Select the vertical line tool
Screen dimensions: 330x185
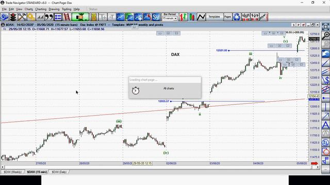[325, 107]
